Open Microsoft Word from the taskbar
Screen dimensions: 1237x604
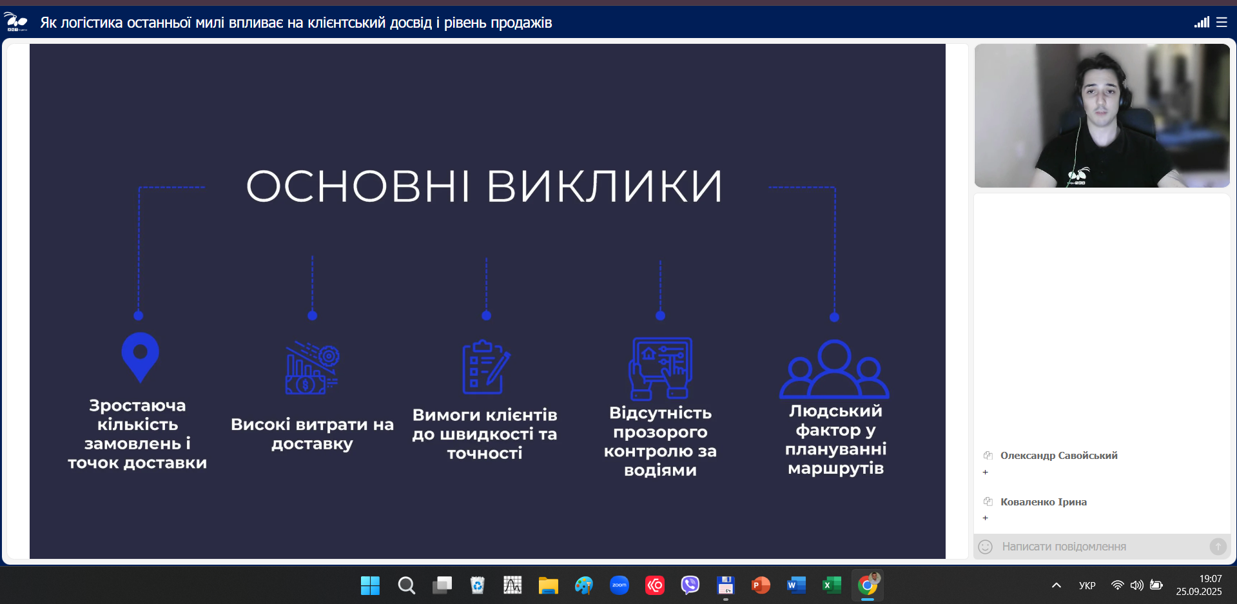[796, 585]
